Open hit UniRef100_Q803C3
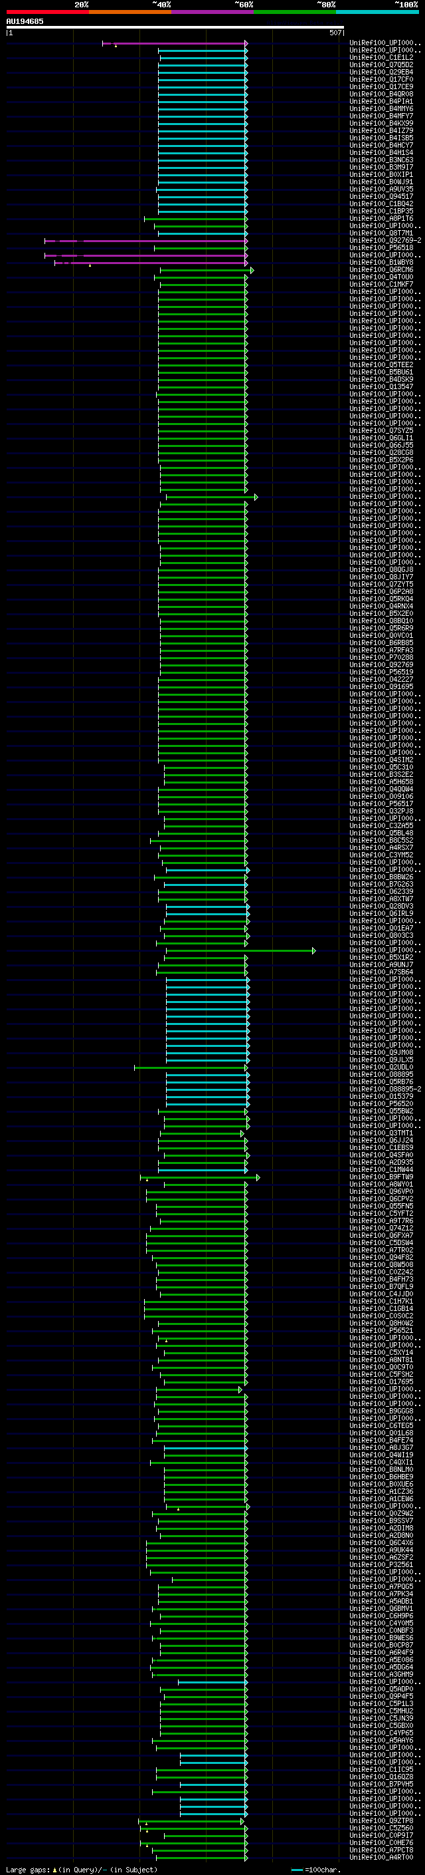The image size is (425, 1875). click(381, 935)
